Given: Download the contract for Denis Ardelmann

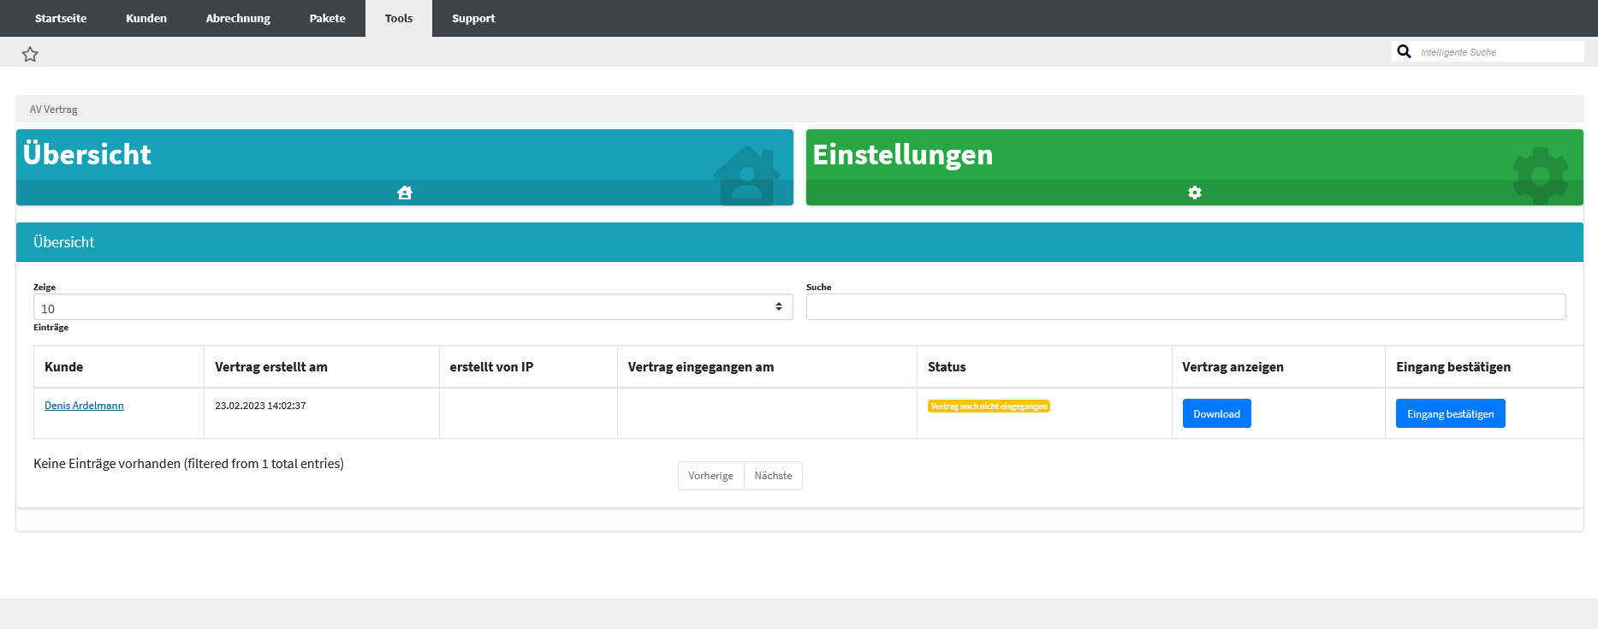Looking at the screenshot, I should tap(1216, 413).
